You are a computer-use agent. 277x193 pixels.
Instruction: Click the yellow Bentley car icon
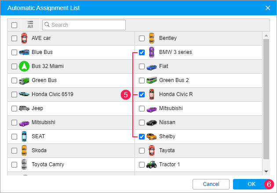151,38
